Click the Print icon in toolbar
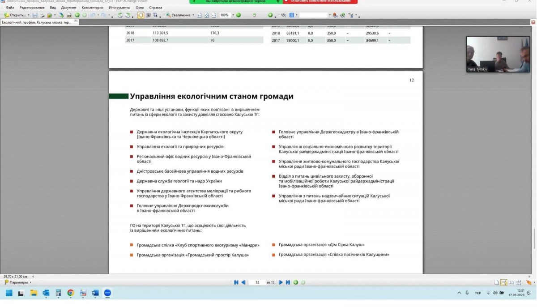 click(42, 15)
